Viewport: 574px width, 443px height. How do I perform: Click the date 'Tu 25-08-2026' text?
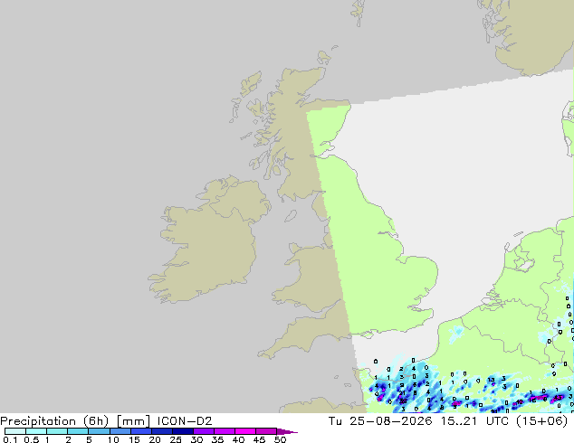(x=380, y=421)
